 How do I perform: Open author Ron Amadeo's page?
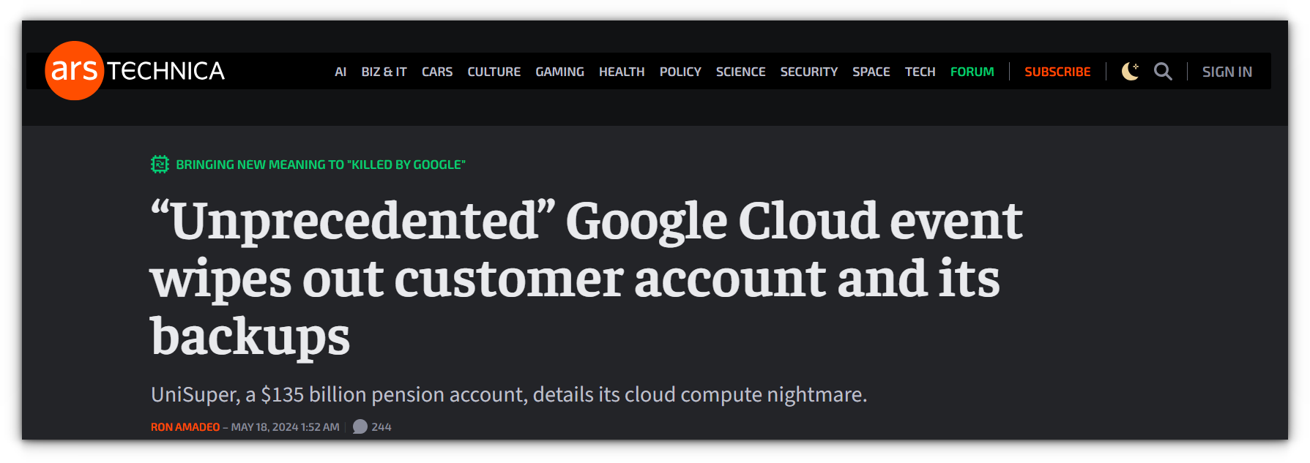(185, 427)
